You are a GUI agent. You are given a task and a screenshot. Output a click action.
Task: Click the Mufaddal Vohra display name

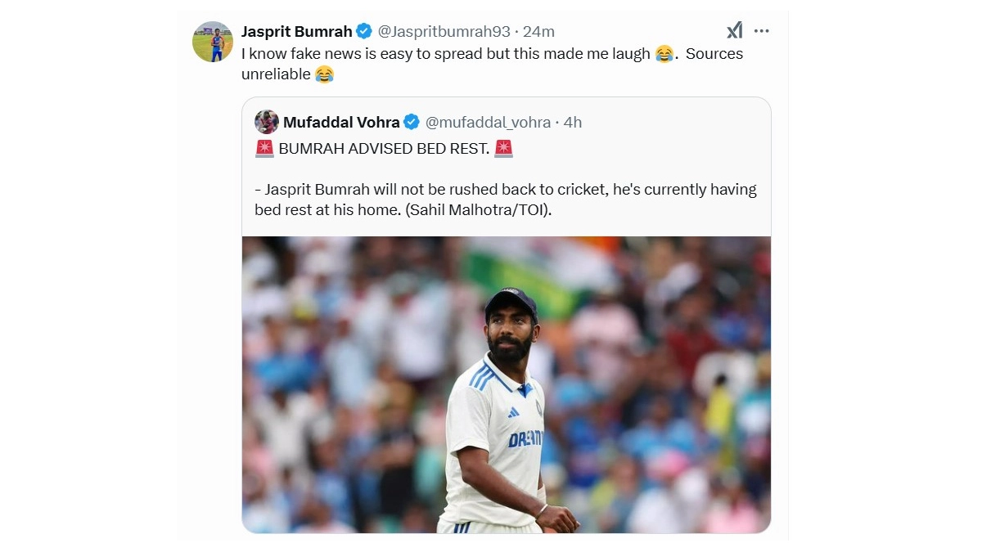(x=341, y=122)
